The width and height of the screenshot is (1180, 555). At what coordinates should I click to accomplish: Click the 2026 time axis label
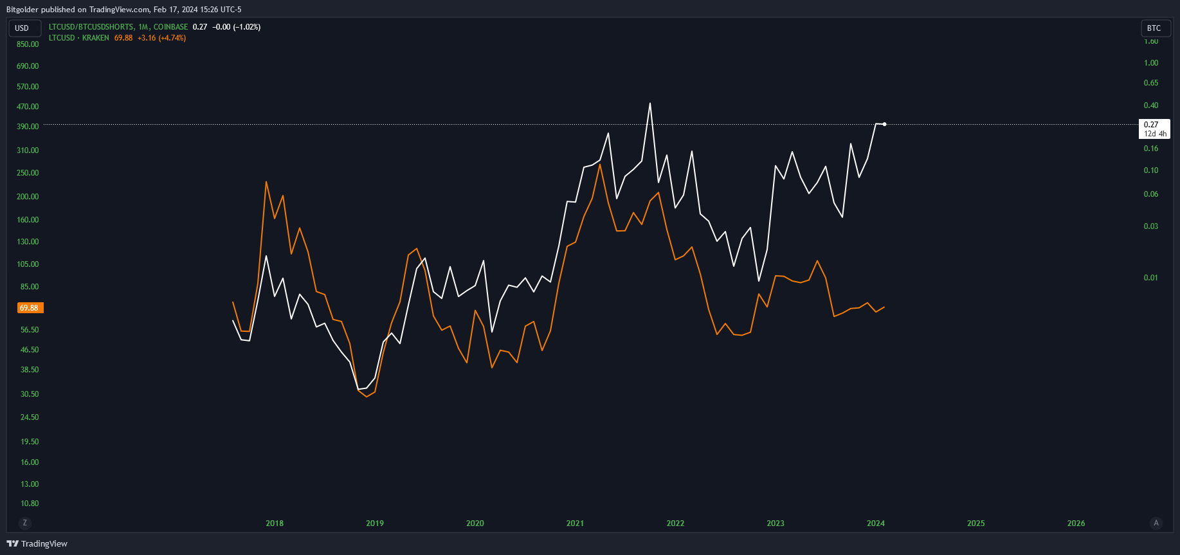[x=1076, y=523]
